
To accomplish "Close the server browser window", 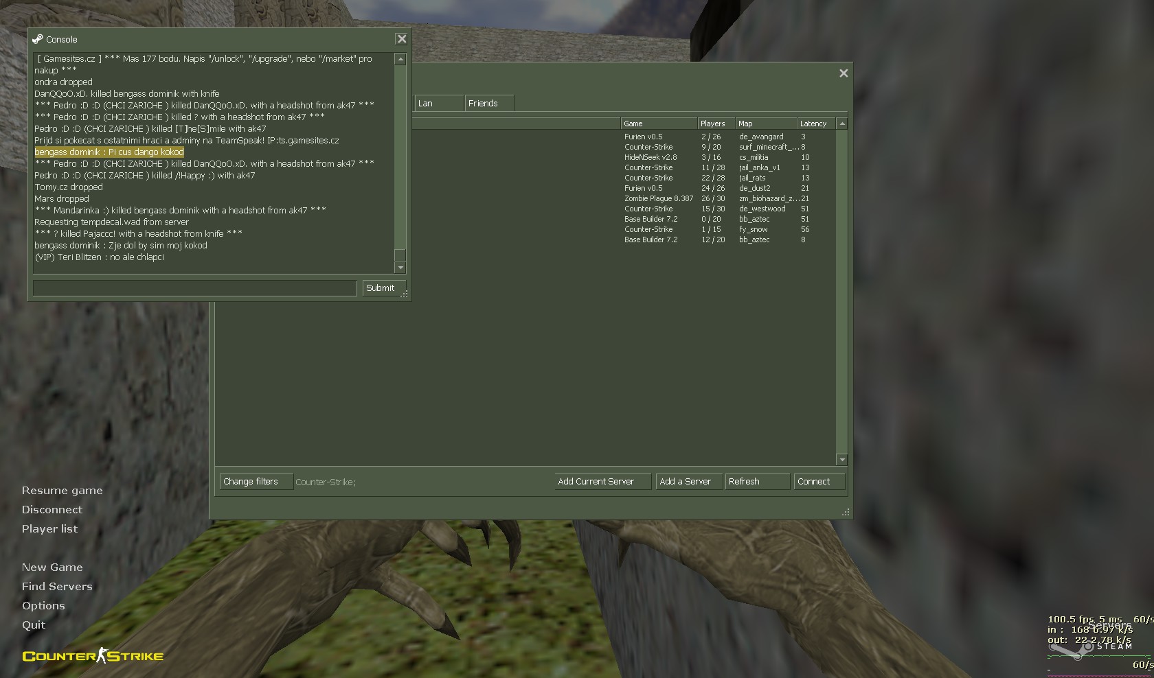I will [x=844, y=73].
